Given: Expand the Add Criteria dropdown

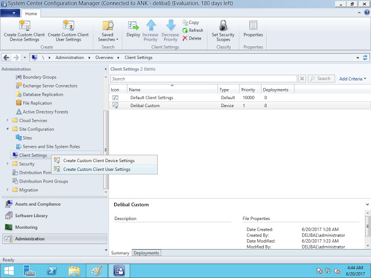Looking at the screenshot, I should tap(352, 79).
